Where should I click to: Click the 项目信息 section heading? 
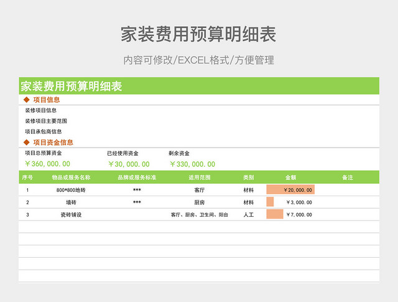click(x=47, y=100)
